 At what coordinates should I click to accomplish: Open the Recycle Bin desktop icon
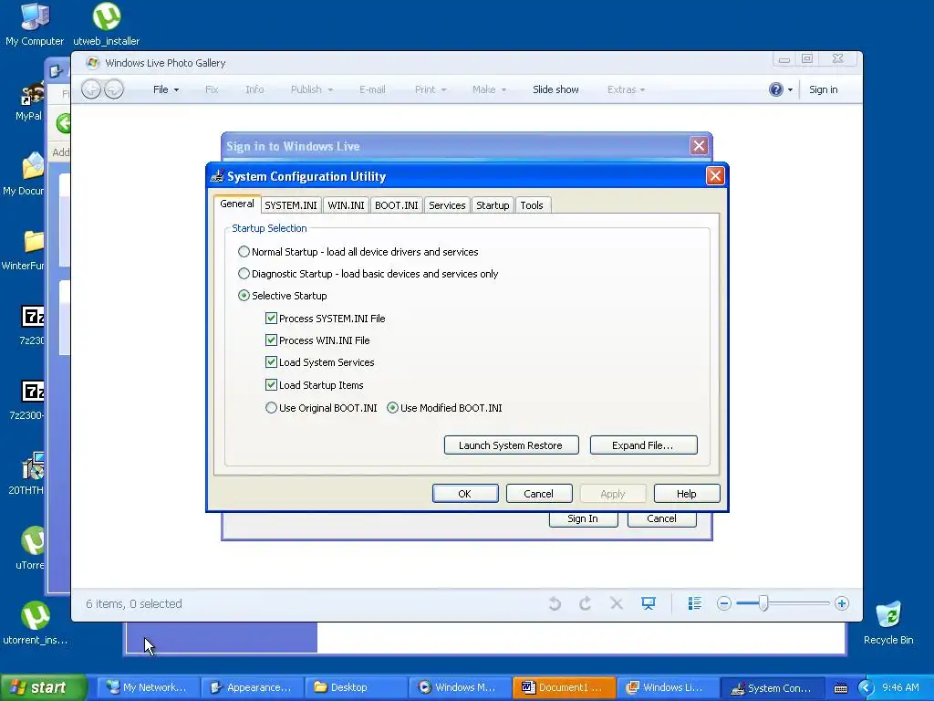click(888, 623)
